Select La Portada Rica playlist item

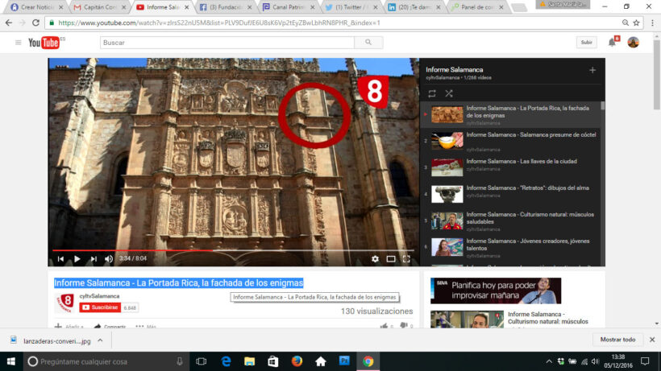click(x=510, y=114)
